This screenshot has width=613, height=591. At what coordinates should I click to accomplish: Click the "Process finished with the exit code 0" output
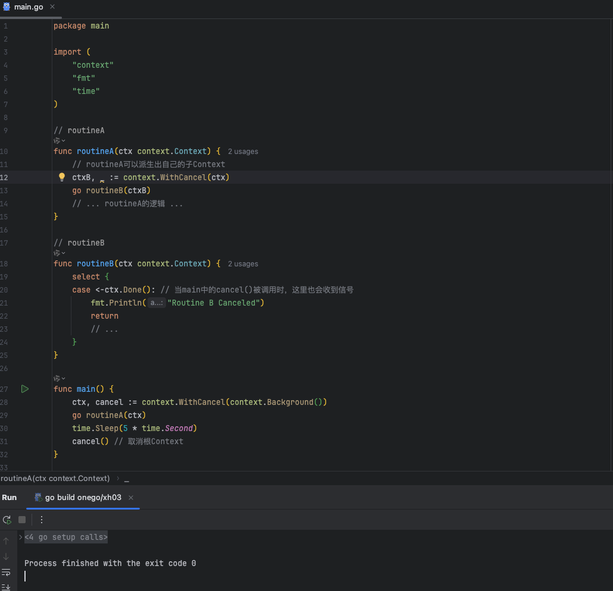point(110,563)
